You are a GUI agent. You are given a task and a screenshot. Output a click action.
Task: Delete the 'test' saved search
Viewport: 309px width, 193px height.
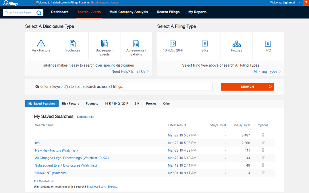tap(263, 142)
